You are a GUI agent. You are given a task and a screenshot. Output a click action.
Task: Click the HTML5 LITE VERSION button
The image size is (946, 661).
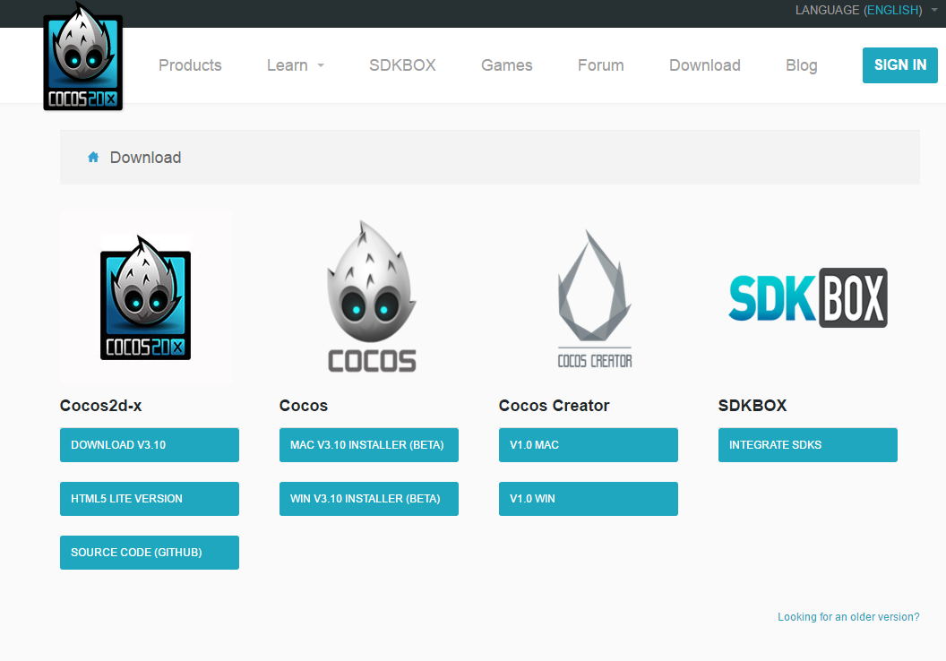[x=150, y=499]
